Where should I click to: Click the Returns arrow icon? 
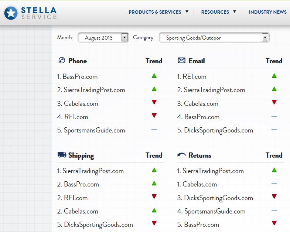[x=182, y=155]
